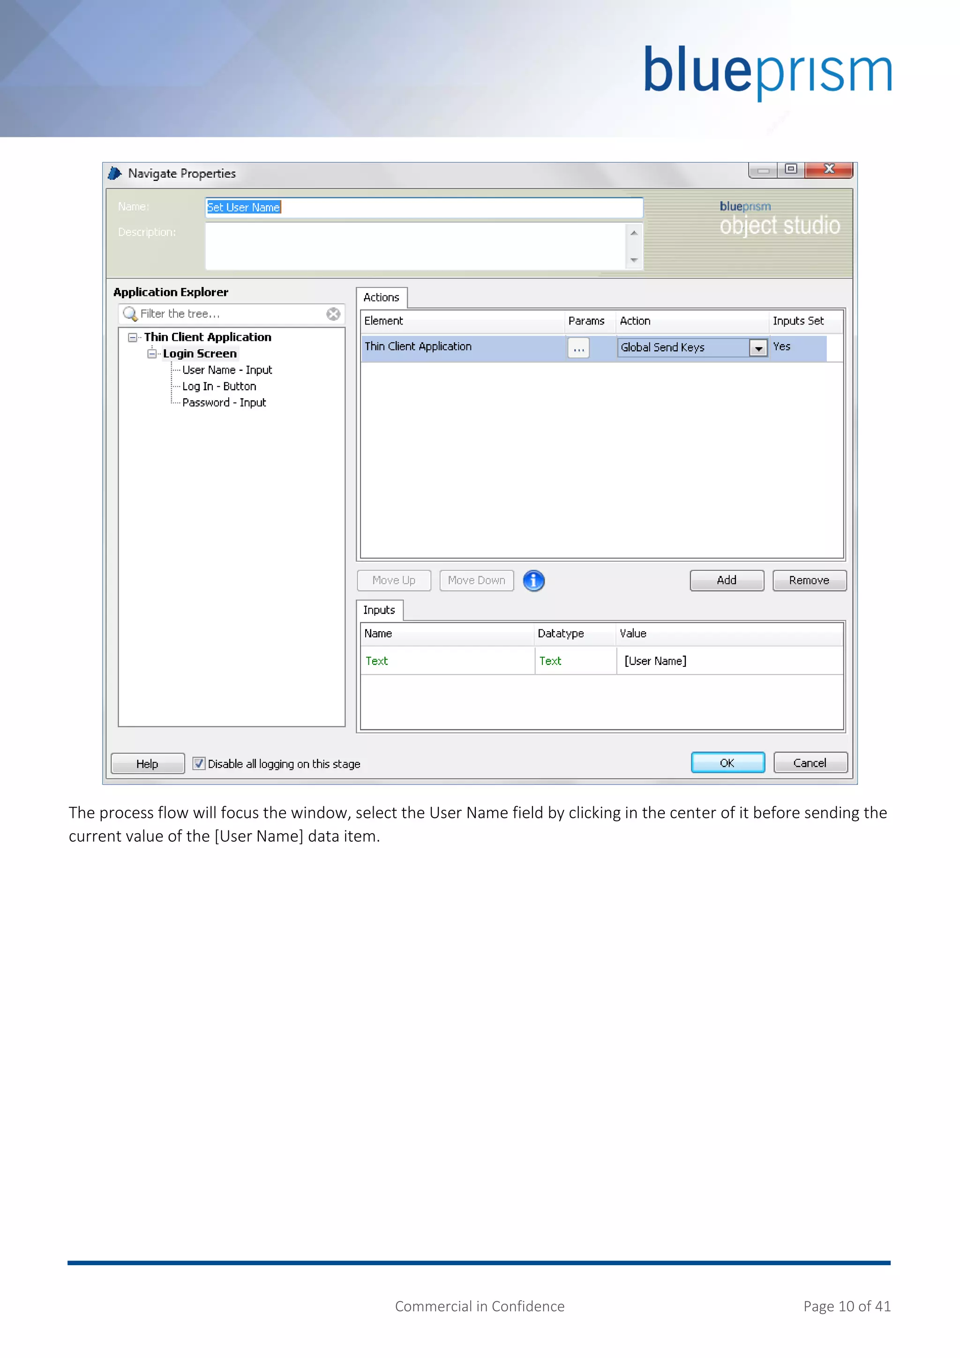This screenshot has width=960, height=1358.
Task: Select the Thin Client Application root item
Action: click(x=208, y=337)
